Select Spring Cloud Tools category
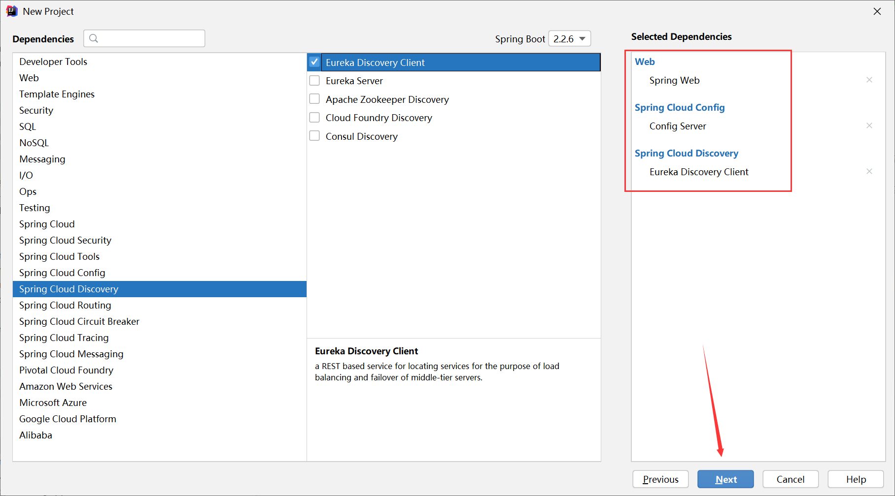Screen dimensions: 895x496 [160, 256]
